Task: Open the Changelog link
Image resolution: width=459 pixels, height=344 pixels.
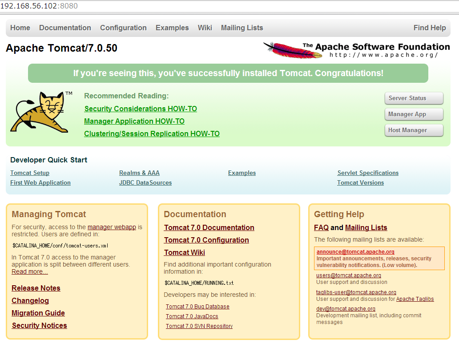Action: (30, 301)
